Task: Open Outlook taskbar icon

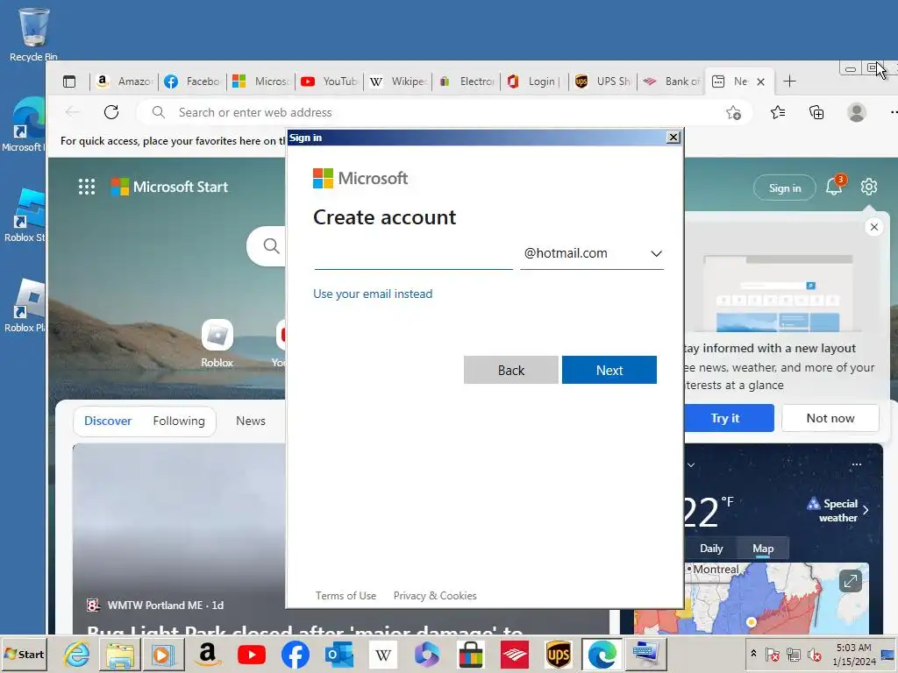Action: [x=339, y=654]
